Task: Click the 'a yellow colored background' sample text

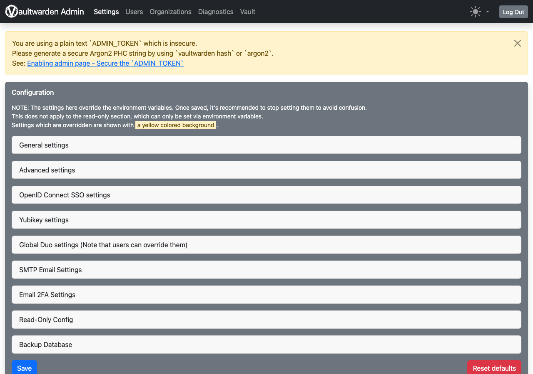Action: coord(176,125)
